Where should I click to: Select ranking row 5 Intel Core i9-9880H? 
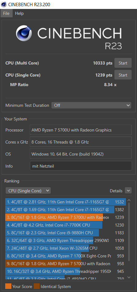coord(66,233)
